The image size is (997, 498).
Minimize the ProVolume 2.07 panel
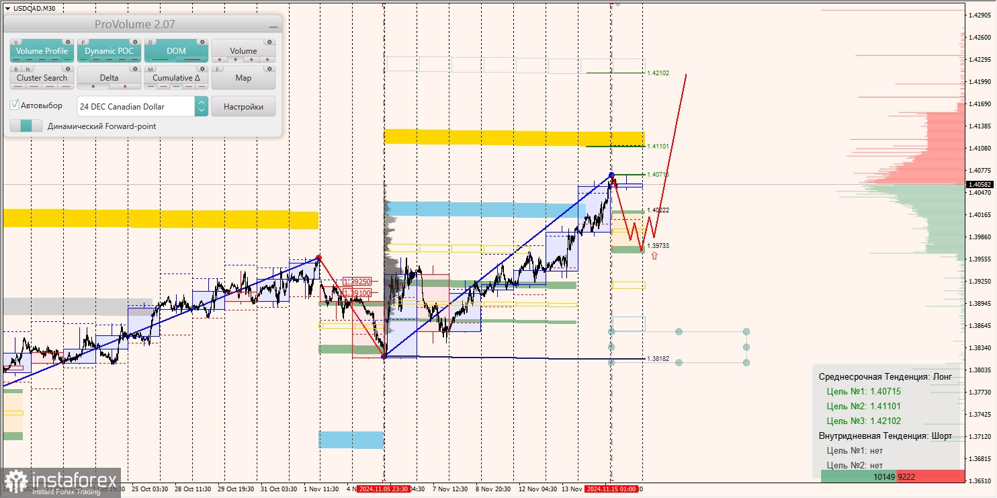(x=273, y=26)
